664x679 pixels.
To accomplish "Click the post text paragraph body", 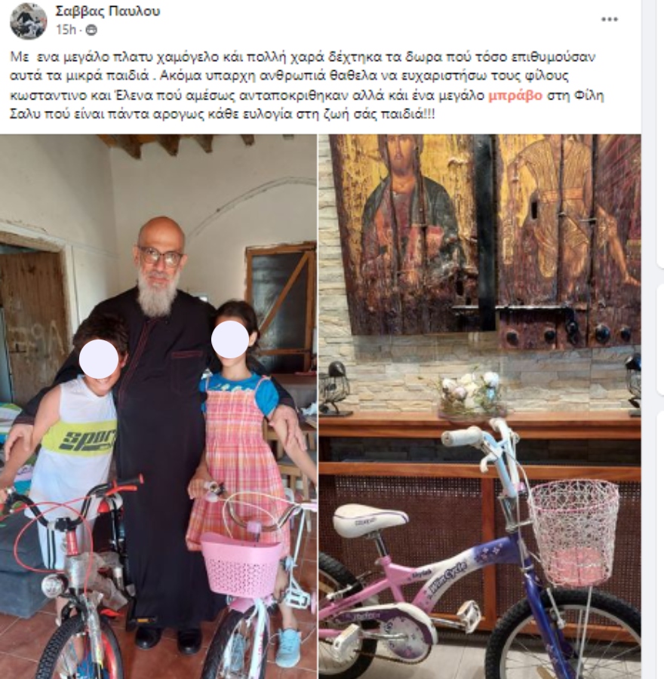I will [306, 86].
